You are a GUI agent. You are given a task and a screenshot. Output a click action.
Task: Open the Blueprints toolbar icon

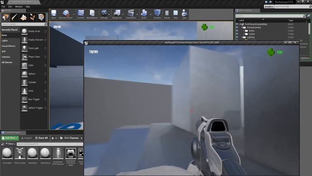tap(117, 14)
